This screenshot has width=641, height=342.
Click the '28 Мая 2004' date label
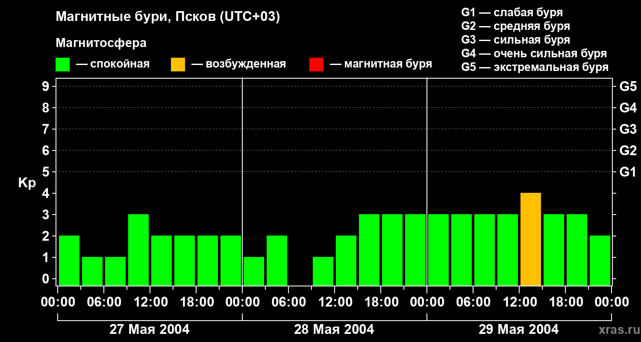(334, 329)
